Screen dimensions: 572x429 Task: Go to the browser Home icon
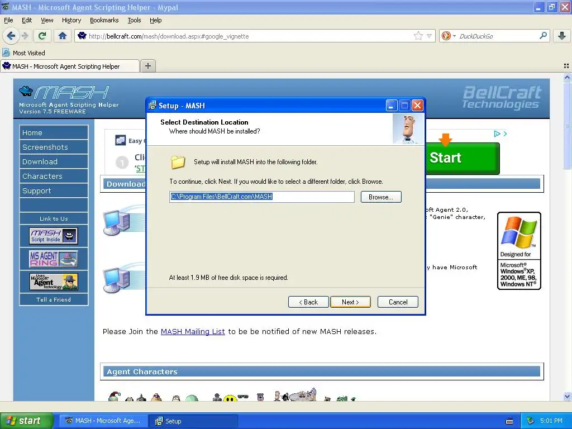click(x=63, y=36)
